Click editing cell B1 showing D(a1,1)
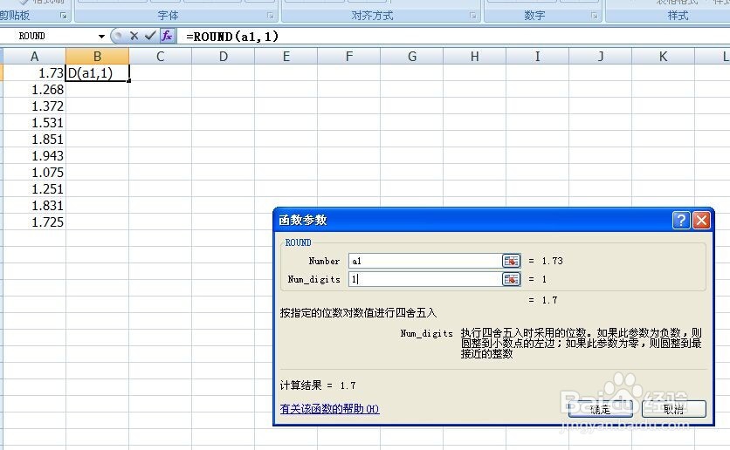730x450 pixels. 97,73
